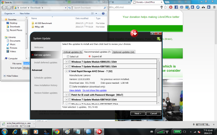
Task: Show hidden tray icons arrow
Action: pyautogui.click(x=191, y=132)
